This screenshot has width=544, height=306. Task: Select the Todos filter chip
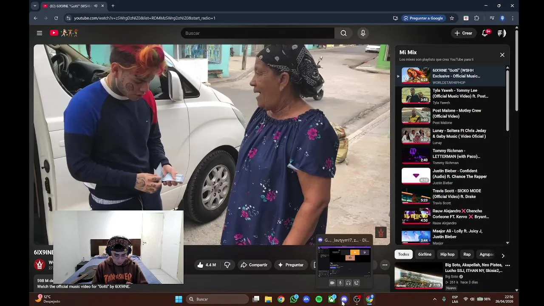pyautogui.click(x=404, y=254)
